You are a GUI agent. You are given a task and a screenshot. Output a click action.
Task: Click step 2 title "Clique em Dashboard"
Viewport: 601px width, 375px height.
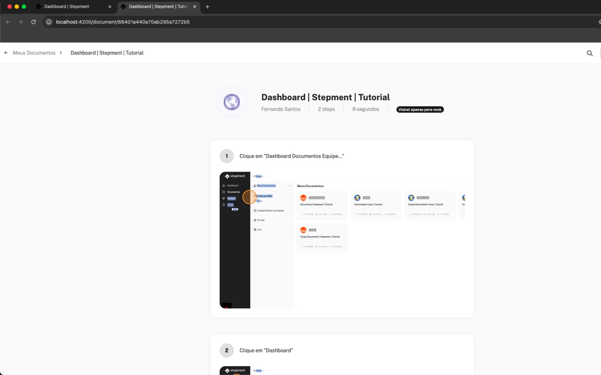[266, 351]
